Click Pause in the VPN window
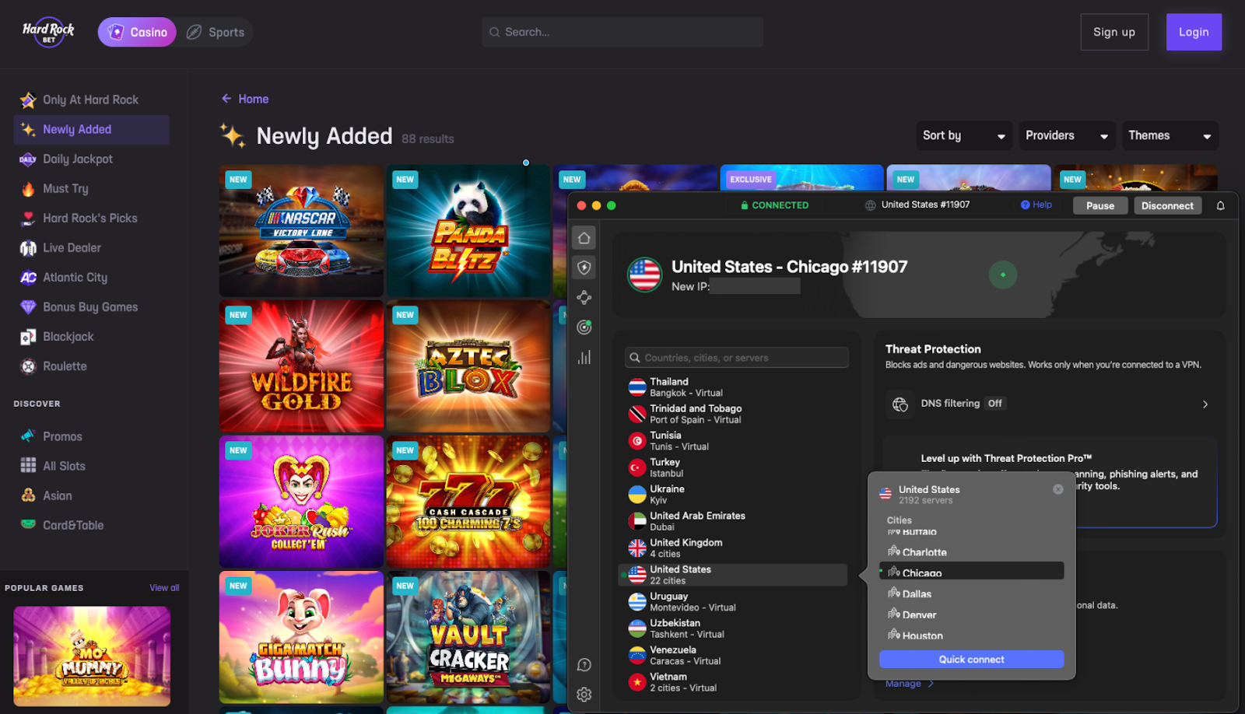This screenshot has height=714, width=1245. [1100, 205]
